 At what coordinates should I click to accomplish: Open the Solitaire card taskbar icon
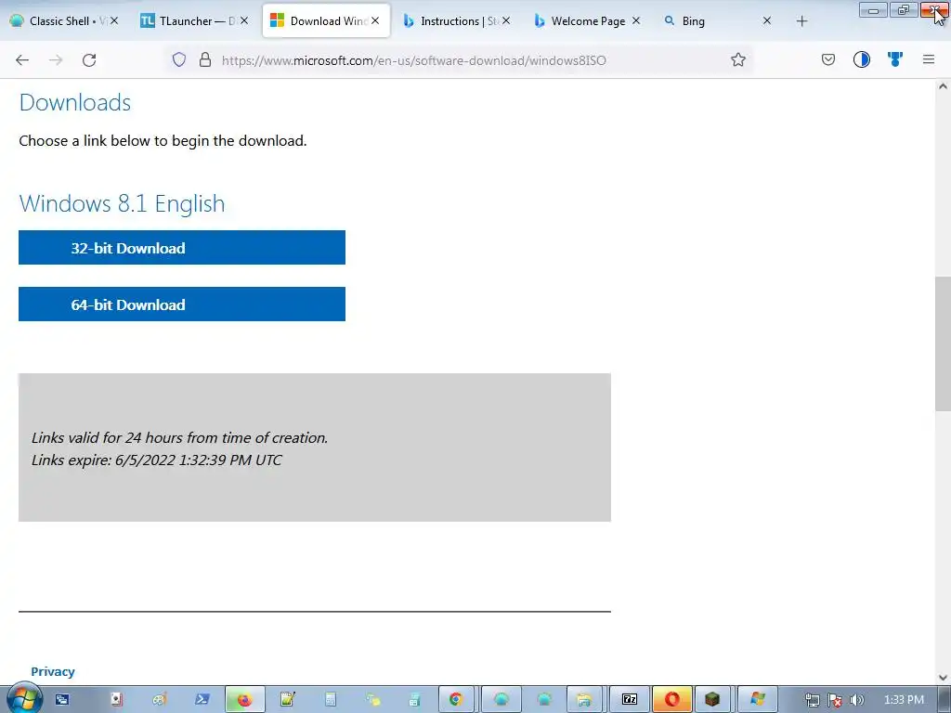pyautogui.click(x=116, y=700)
